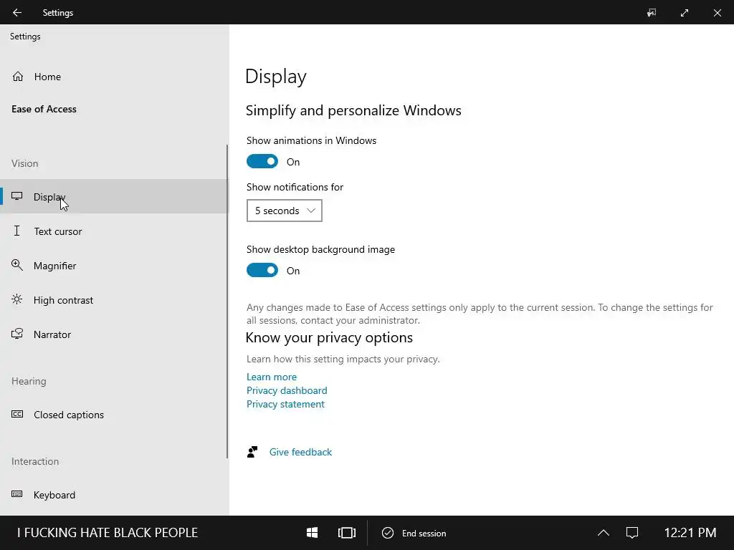Click the Text cursor I-beam icon
734x550 pixels.
17,231
